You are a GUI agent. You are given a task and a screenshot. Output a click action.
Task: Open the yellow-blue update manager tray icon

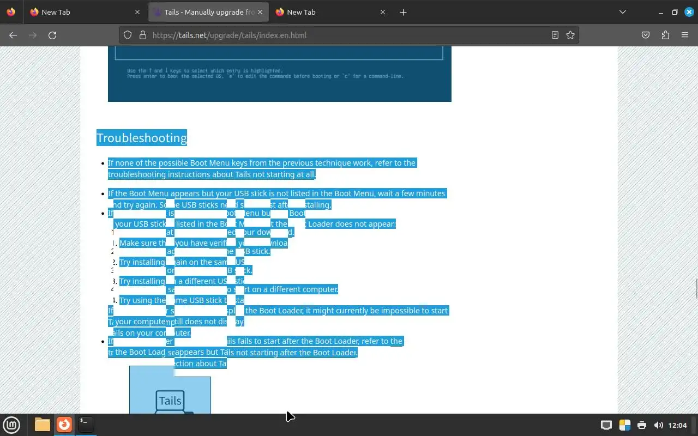pyautogui.click(x=624, y=425)
